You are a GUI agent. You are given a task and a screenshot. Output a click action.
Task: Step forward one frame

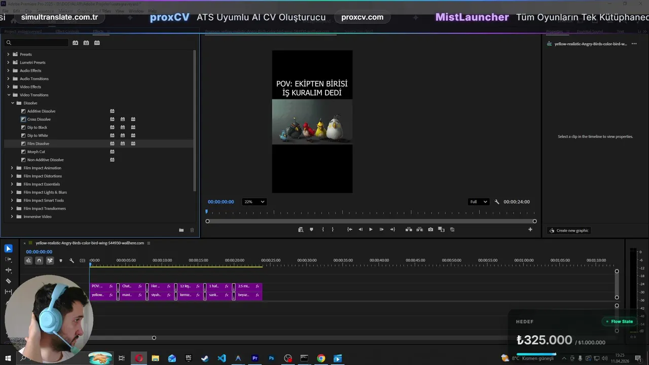pyautogui.click(x=382, y=230)
